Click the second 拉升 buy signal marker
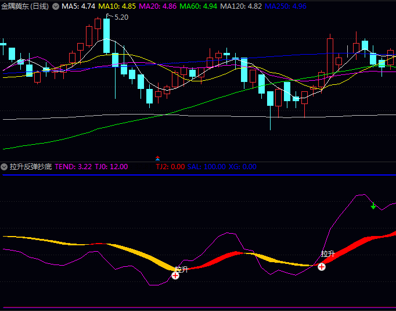Screen dimensions: 396x311 pyautogui.click(x=322, y=266)
